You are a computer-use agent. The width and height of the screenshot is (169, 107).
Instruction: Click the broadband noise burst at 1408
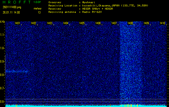coord(130,63)
